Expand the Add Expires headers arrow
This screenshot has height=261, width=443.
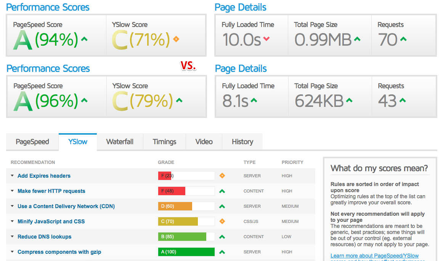[x=12, y=176]
